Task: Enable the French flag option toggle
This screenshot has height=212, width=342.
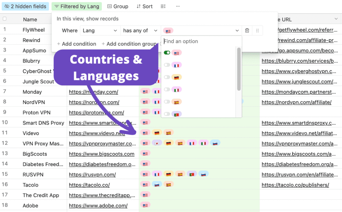Action: pos(167,65)
